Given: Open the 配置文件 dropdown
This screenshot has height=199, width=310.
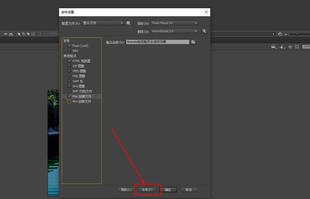Looking at the screenshot, I should pos(103,23).
